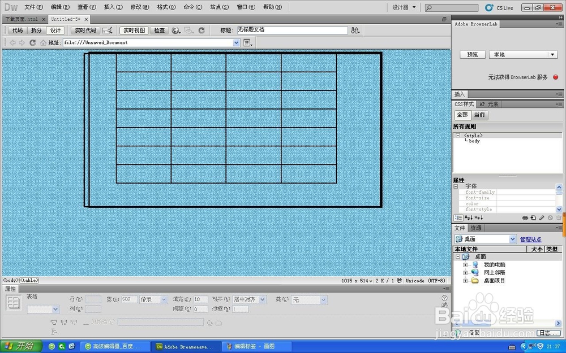Click the CS Live icon
Screen dimensions: 566x353
(x=489, y=7)
